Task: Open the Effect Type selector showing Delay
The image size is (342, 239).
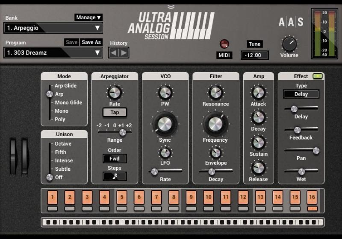Action: (x=301, y=94)
